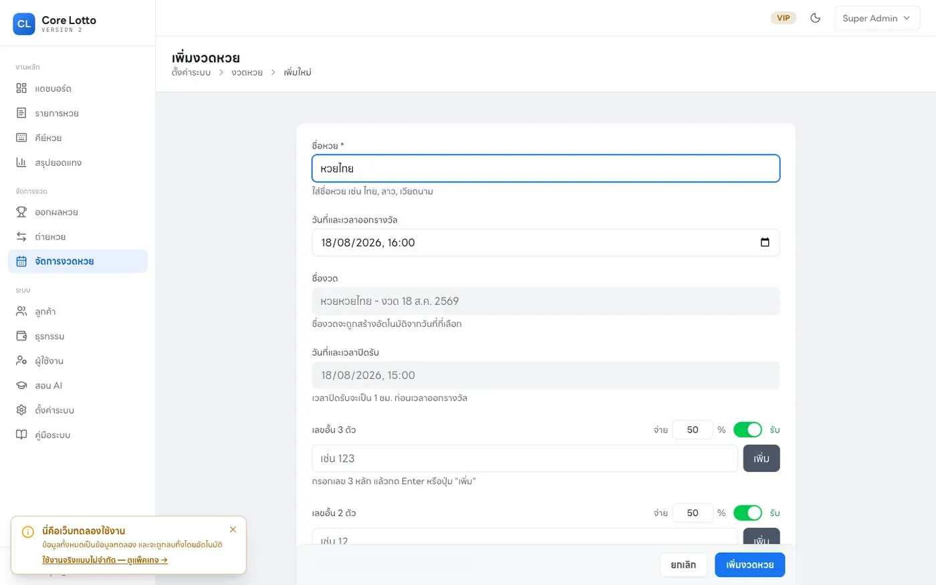This screenshot has height=585, width=936.
Task: Select the ลูกค้า menu item
Action: pos(78,312)
